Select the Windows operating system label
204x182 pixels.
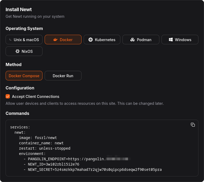point(183,40)
